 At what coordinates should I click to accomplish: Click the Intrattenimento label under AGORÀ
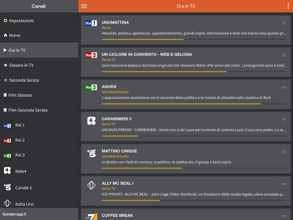point(115,92)
